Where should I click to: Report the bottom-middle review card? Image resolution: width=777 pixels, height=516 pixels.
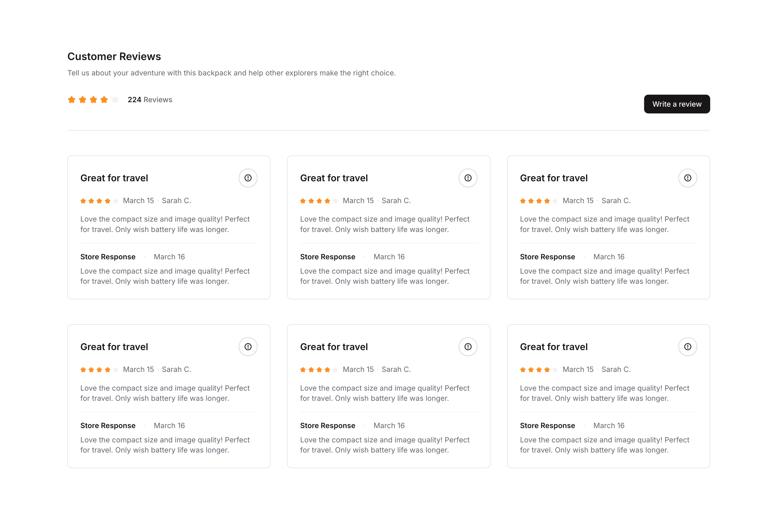(468, 347)
